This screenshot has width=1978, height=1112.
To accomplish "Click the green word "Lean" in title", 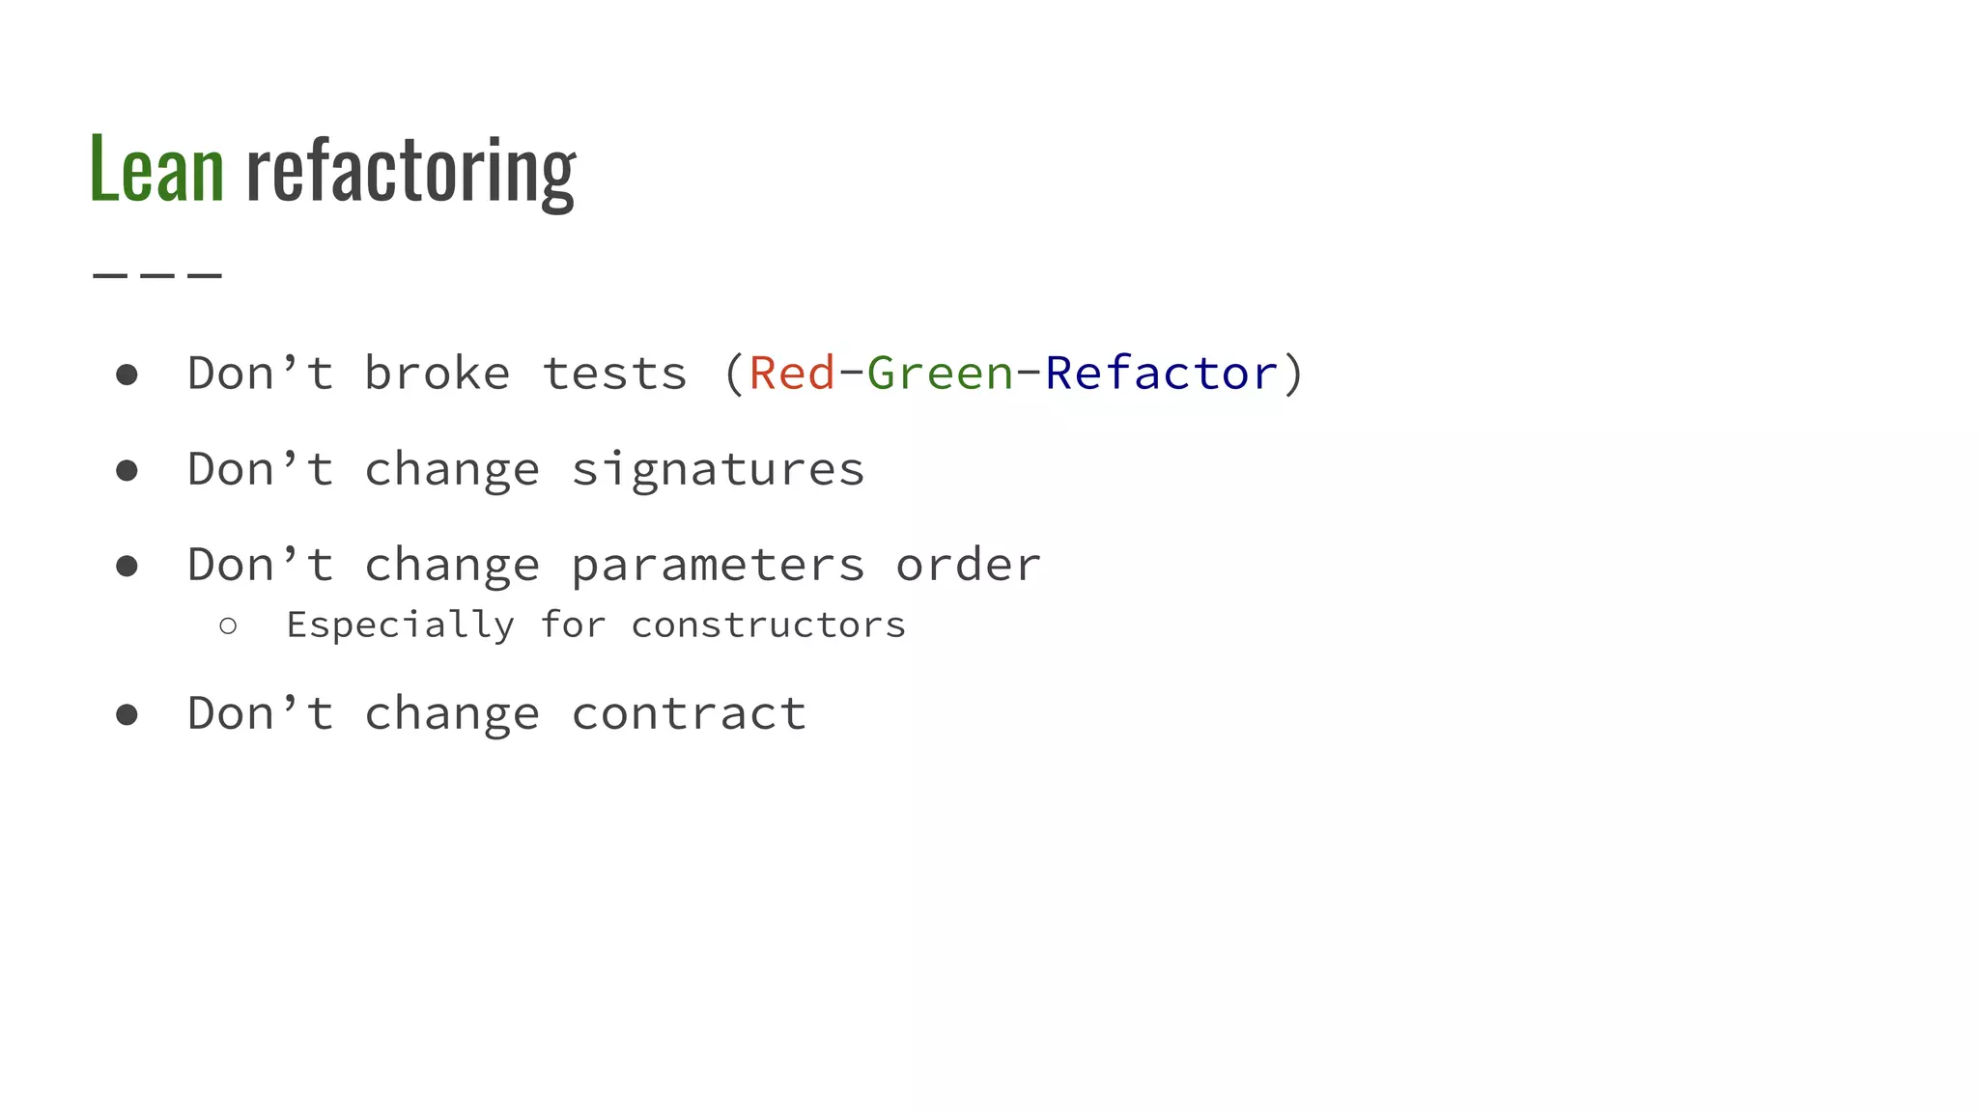I will [x=156, y=170].
